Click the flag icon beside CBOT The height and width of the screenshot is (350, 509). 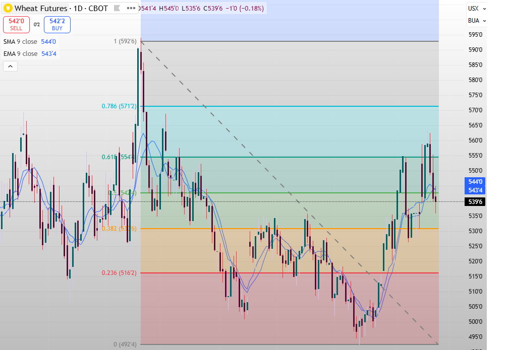117,8
